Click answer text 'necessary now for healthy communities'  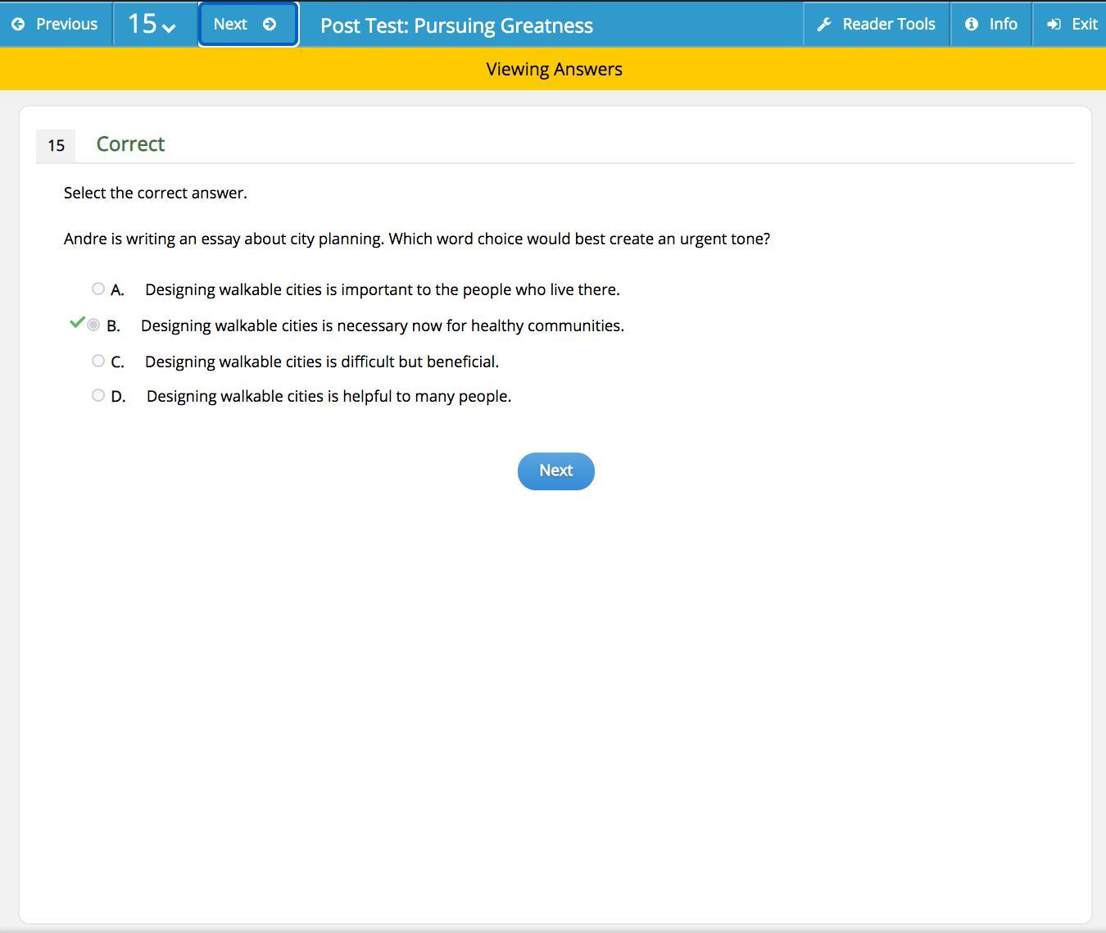[x=480, y=326]
